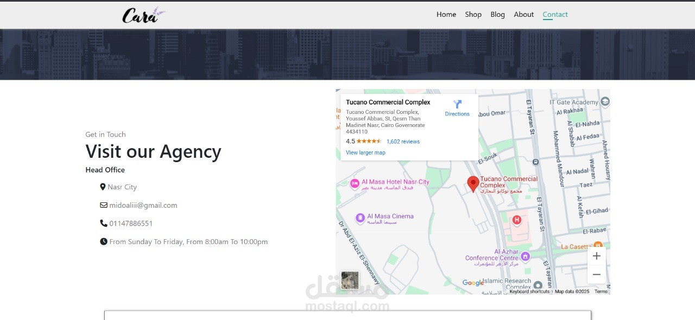Screen dimensions: 695x320
Task: Click the Map data ©2025 text
Action: tap(572, 292)
